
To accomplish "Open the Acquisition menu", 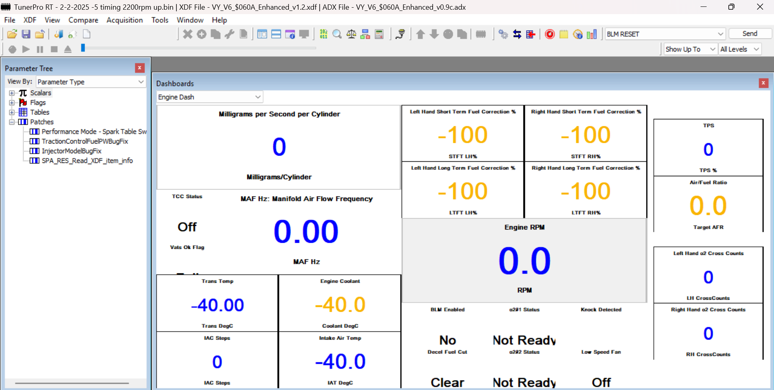I will tap(124, 20).
